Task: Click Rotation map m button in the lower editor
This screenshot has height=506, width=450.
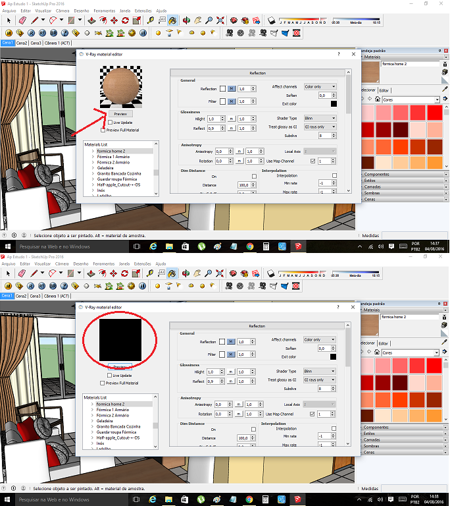Action: click(x=239, y=414)
